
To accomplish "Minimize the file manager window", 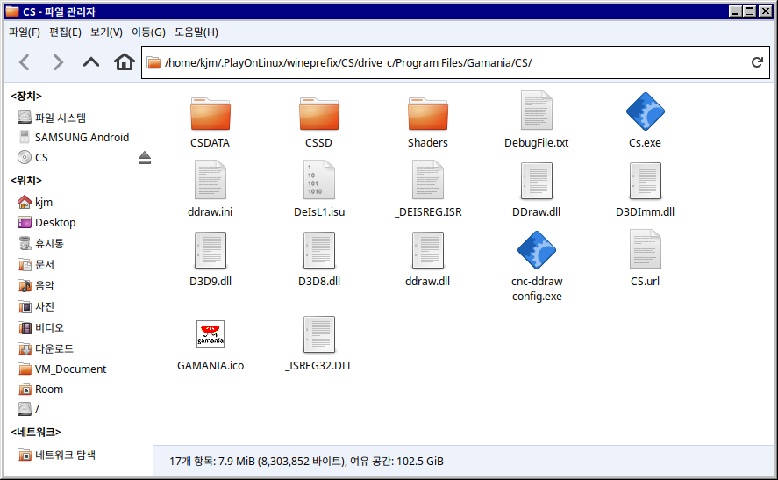I will [x=735, y=11].
